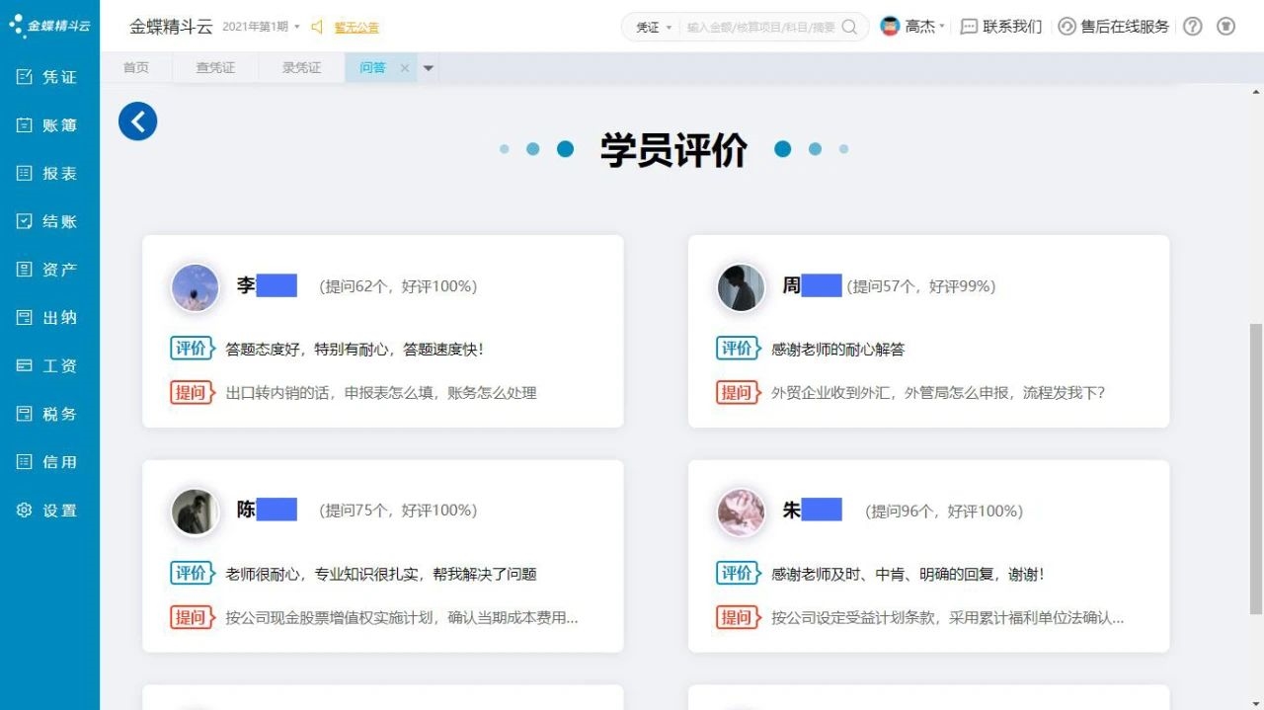Open the 凭证 search type dropdown
1264x710 pixels.
point(654,28)
